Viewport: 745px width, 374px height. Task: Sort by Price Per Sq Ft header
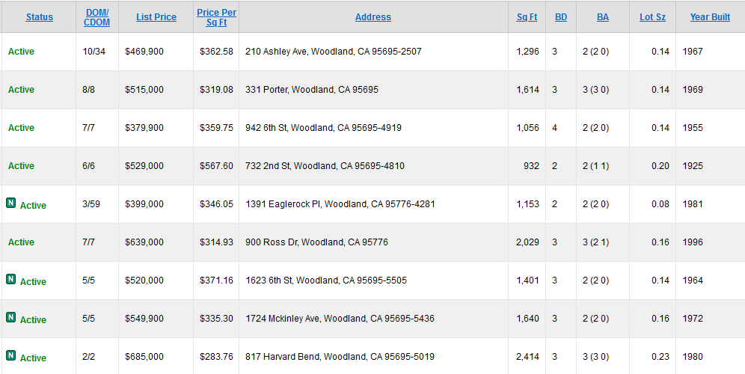coord(217,18)
